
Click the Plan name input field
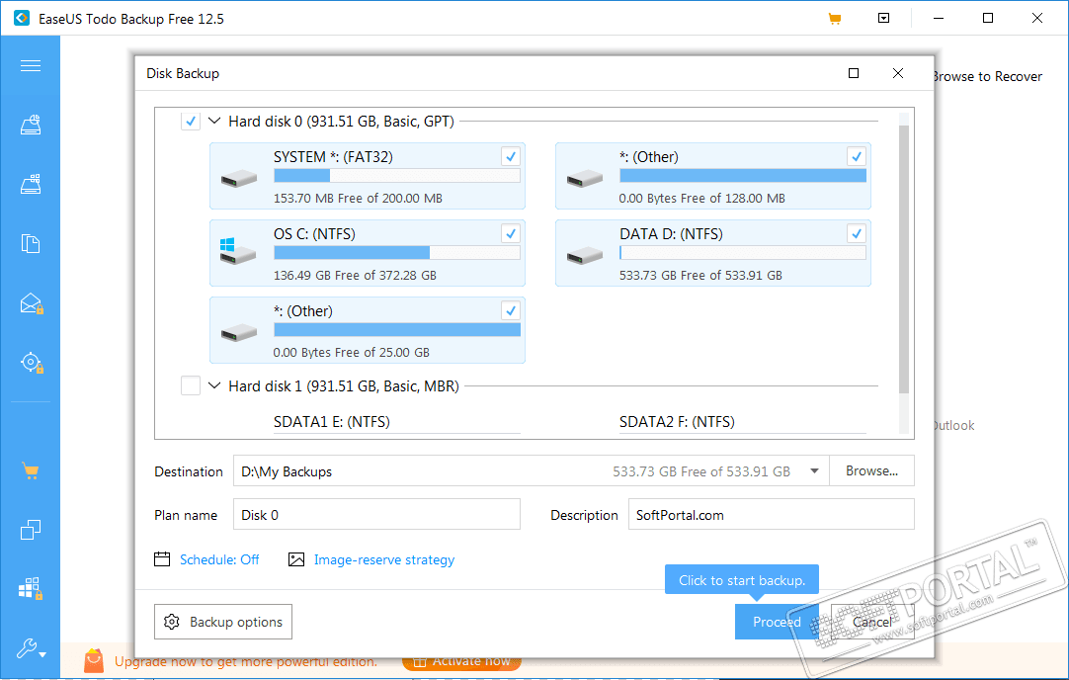point(376,515)
